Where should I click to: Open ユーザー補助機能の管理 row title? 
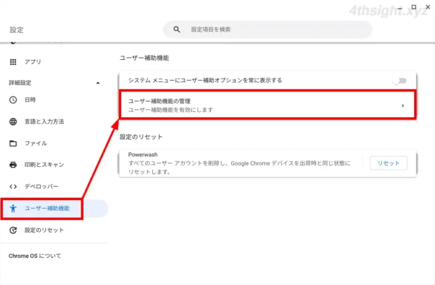(159, 102)
